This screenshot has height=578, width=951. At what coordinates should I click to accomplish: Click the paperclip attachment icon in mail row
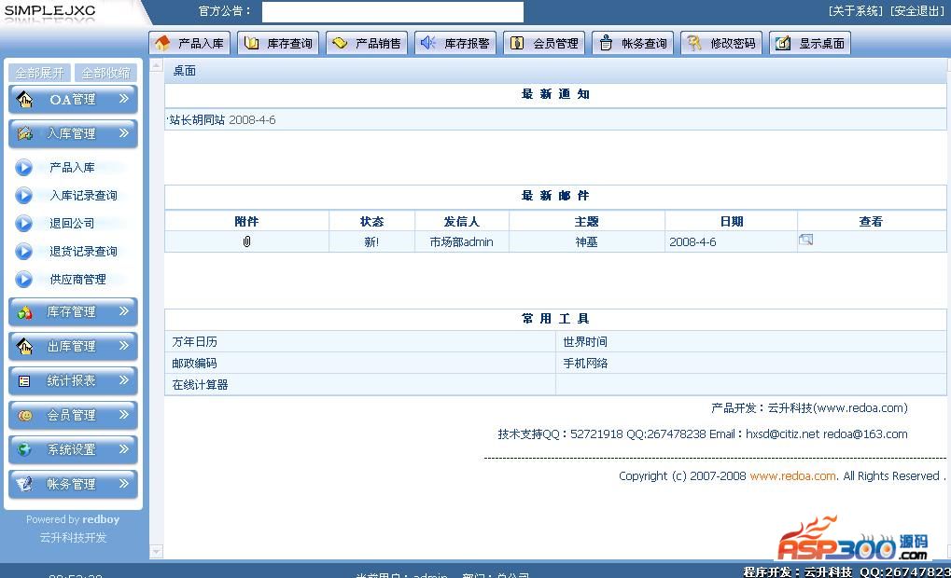coord(246,241)
